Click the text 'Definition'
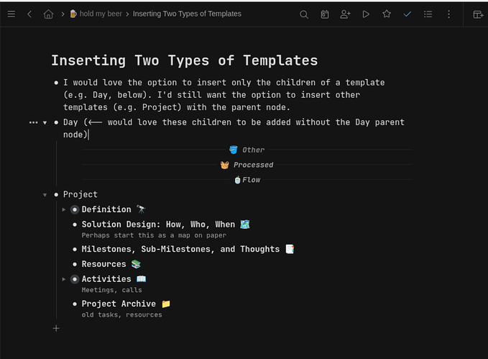This screenshot has width=488, height=359. (x=106, y=209)
